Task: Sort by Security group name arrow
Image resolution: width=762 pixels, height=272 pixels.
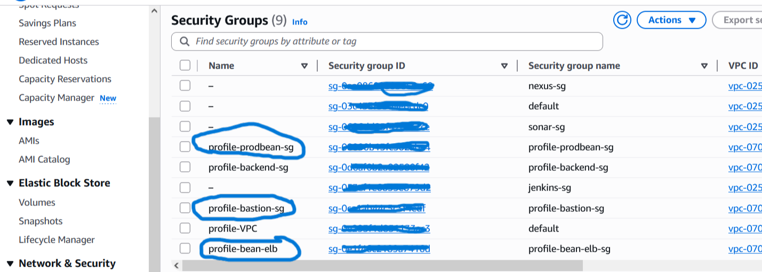Action: (704, 66)
